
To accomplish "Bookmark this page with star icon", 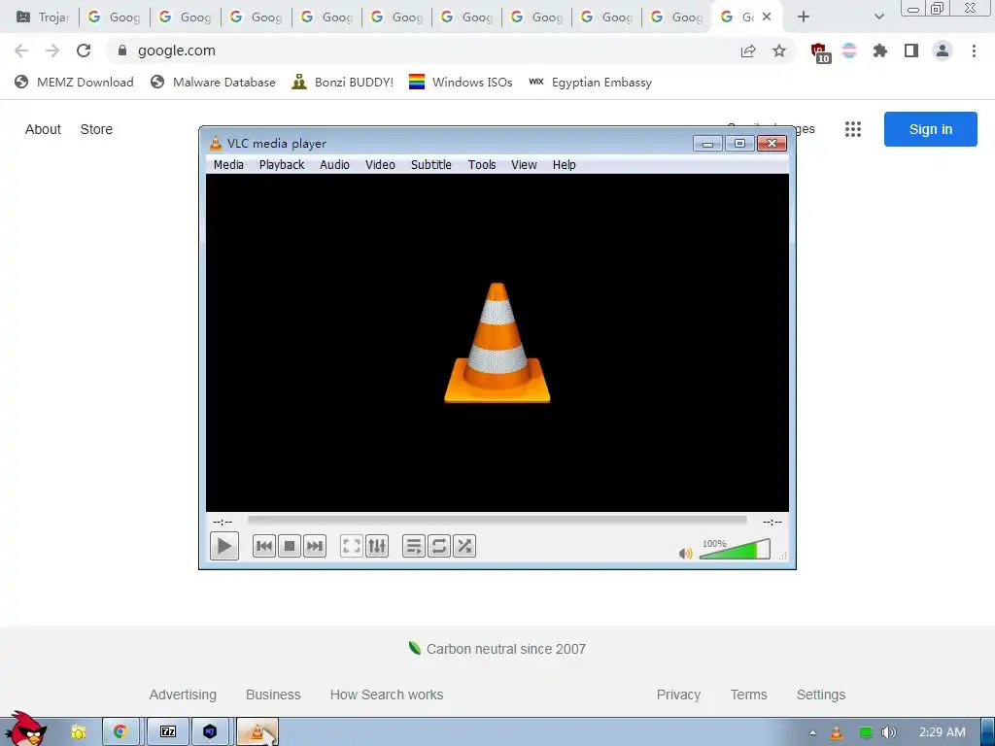I will [779, 51].
